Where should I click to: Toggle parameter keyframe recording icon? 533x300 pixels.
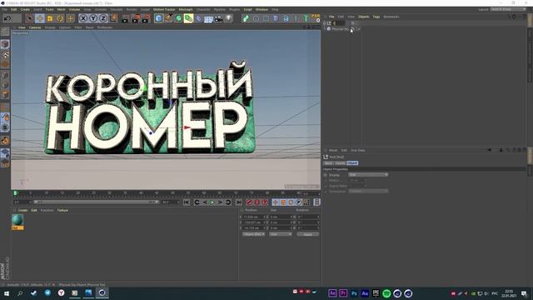[298, 202]
